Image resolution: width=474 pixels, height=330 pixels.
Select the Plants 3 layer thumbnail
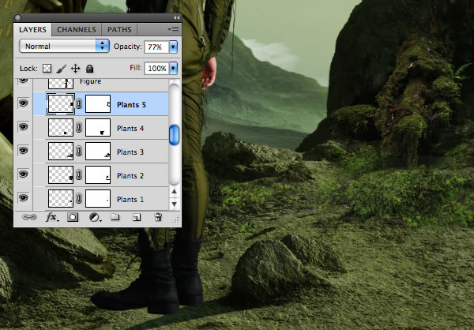[x=61, y=151]
